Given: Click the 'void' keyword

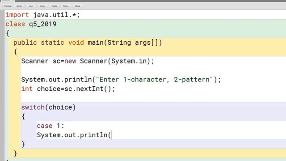Looking at the screenshot, I should click(x=76, y=43).
